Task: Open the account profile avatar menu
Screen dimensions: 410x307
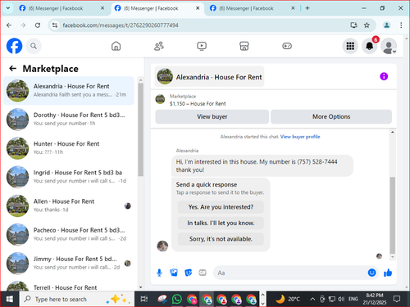Action: point(389,46)
